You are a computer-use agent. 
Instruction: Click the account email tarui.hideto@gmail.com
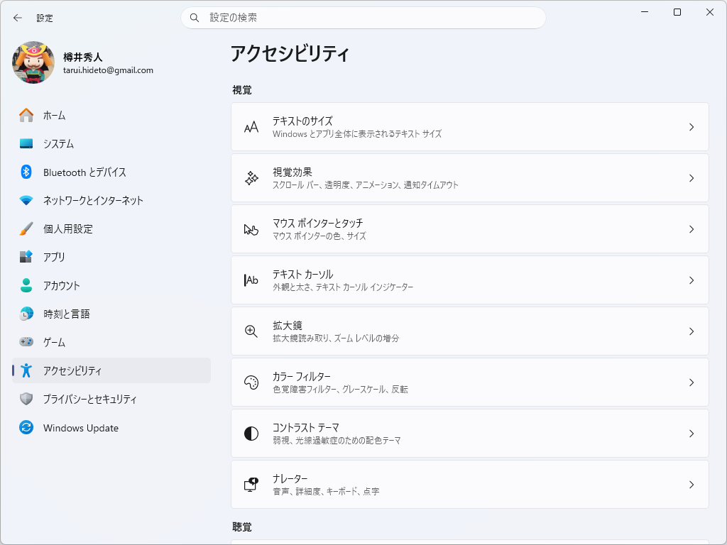click(x=108, y=70)
